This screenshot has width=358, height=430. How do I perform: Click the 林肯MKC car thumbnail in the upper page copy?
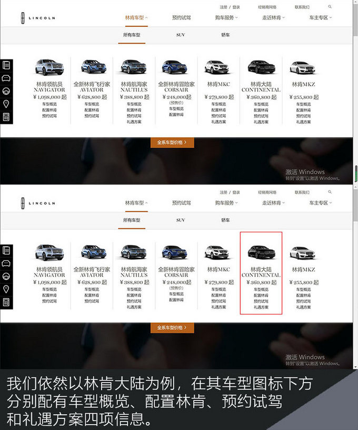tap(217, 67)
